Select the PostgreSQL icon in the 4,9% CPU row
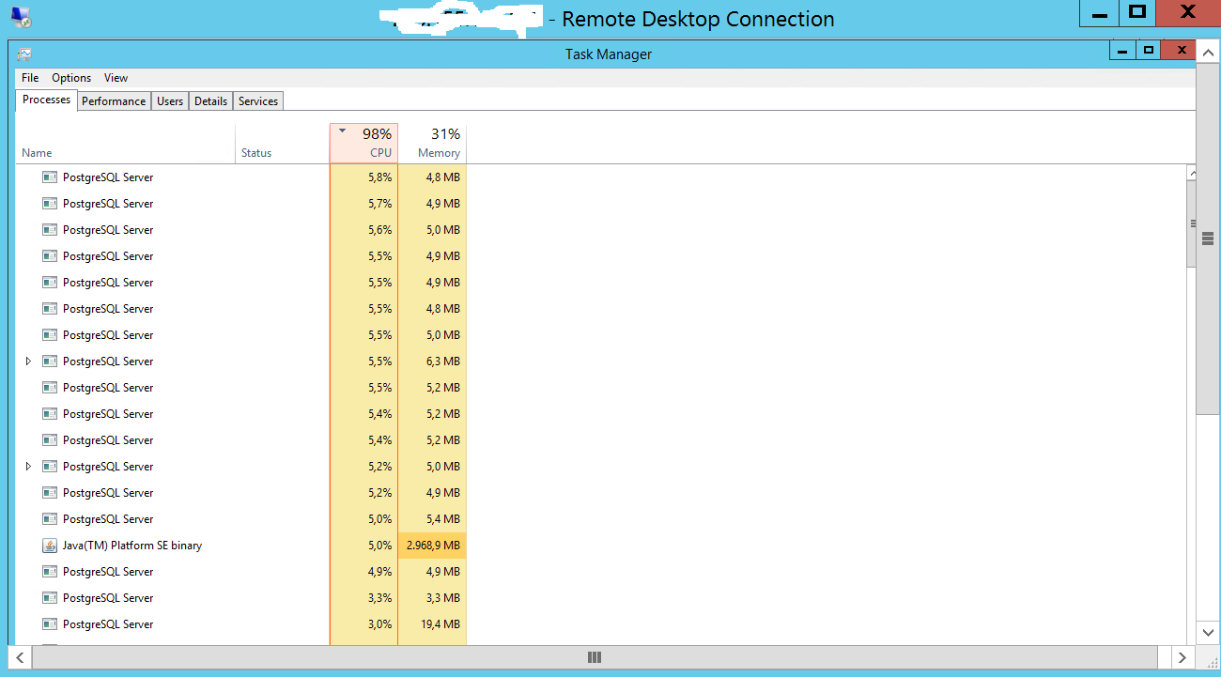The image size is (1221, 677). [50, 572]
